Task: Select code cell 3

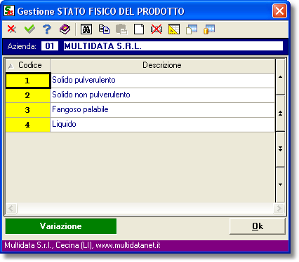Action: (x=27, y=110)
